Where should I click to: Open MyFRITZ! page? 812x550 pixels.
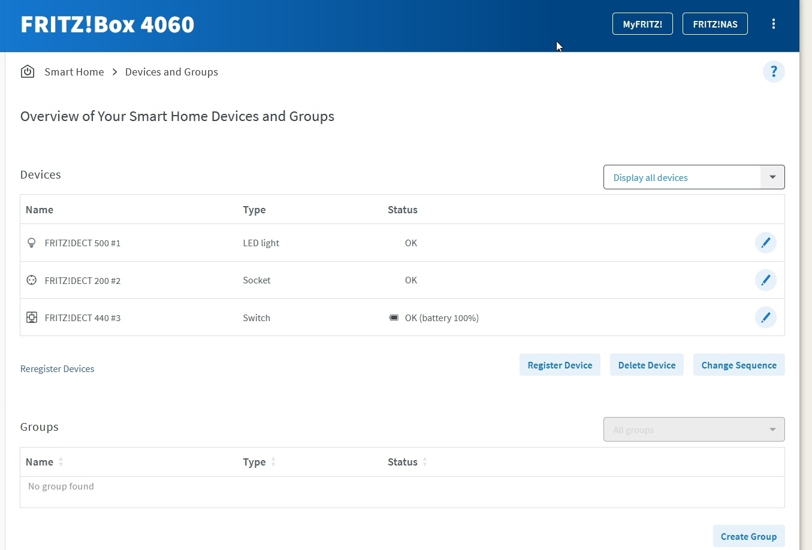[x=642, y=24]
